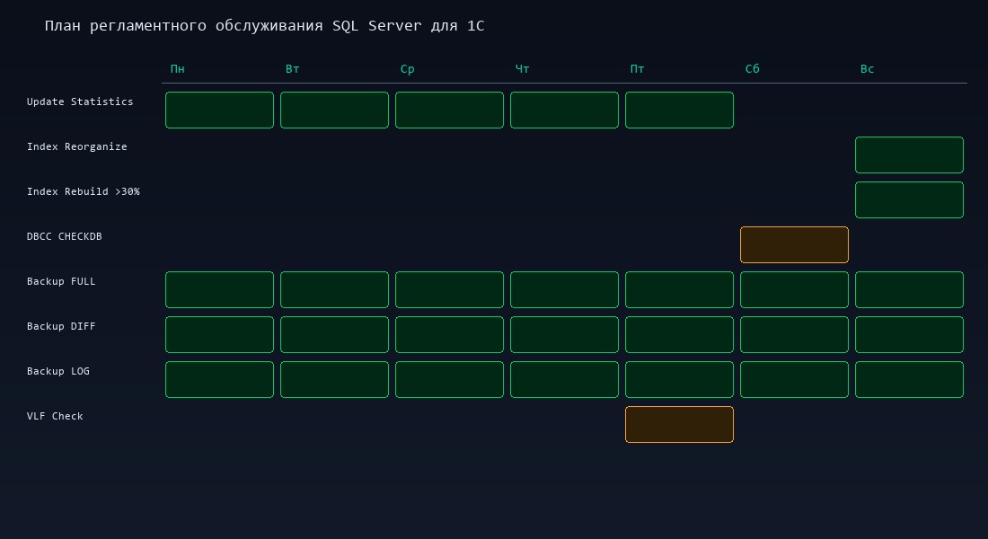This screenshot has width=988, height=539.
Task: Click the DBCC CHECKDB row label
Action: click(64, 236)
